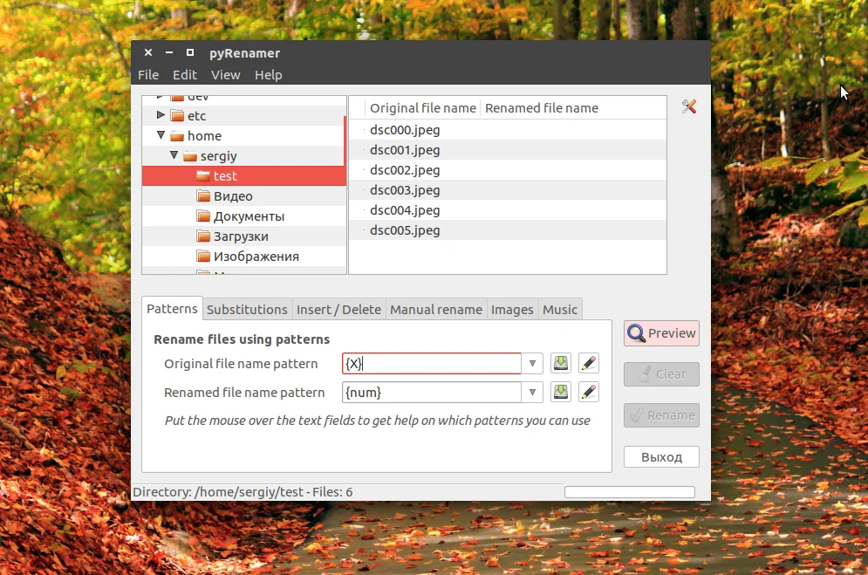Switch to the Music tab
The width and height of the screenshot is (868, 575).
[x=560, y=310]
